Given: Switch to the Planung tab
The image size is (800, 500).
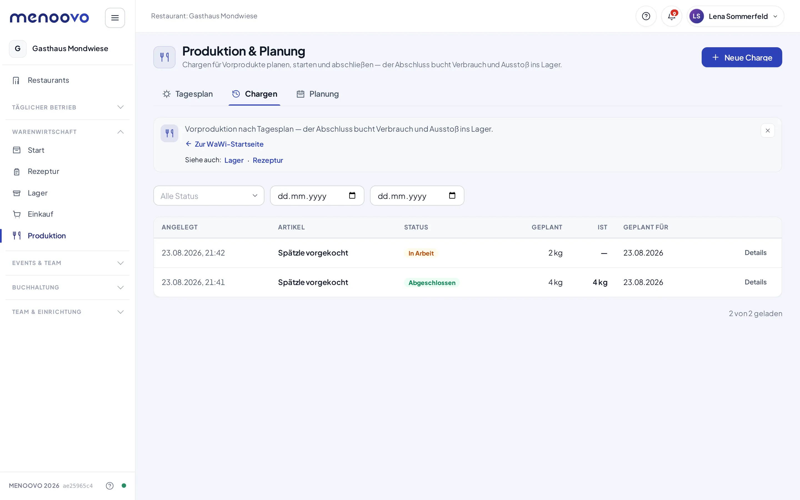Looking at the screenshot, I should coord(317,94).
